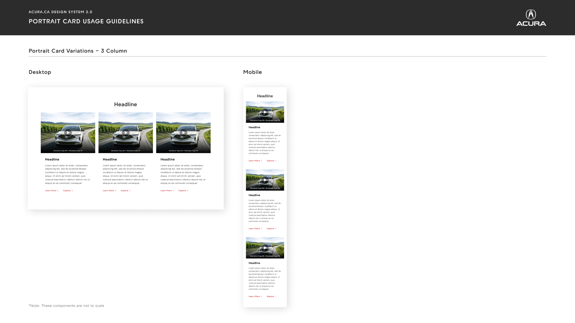This screenshot has height=323, width=575.
Task: Click the mobile top Headline title
Action: coord(265,96)
